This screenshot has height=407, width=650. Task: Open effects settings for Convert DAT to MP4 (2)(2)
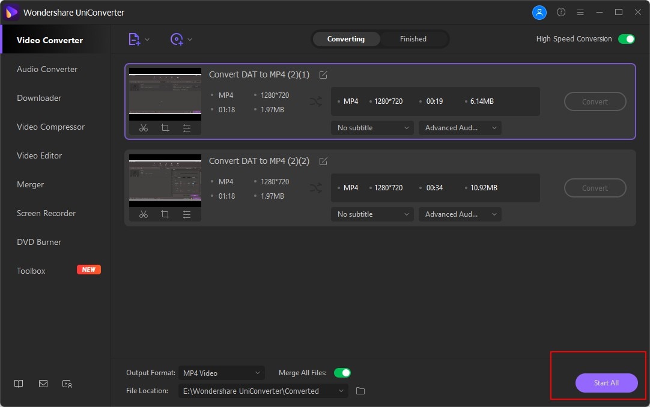pos(187,214)
